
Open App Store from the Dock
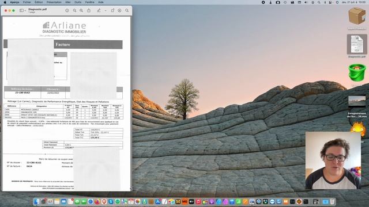coord(157,202)
